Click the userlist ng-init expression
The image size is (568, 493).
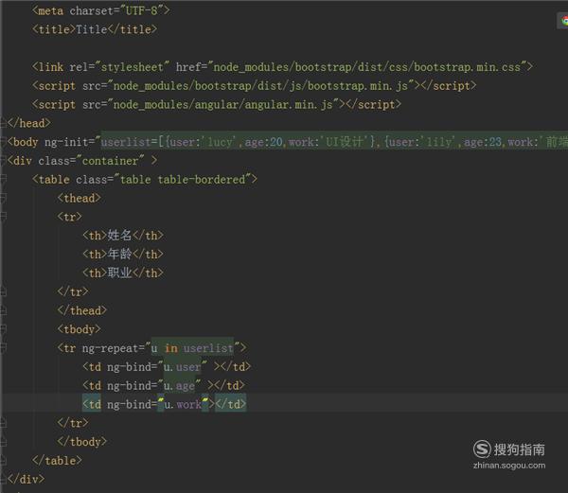[x=334, y=142]
